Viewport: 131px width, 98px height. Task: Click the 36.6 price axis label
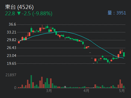pyautogui.click(x=12, y=24)
